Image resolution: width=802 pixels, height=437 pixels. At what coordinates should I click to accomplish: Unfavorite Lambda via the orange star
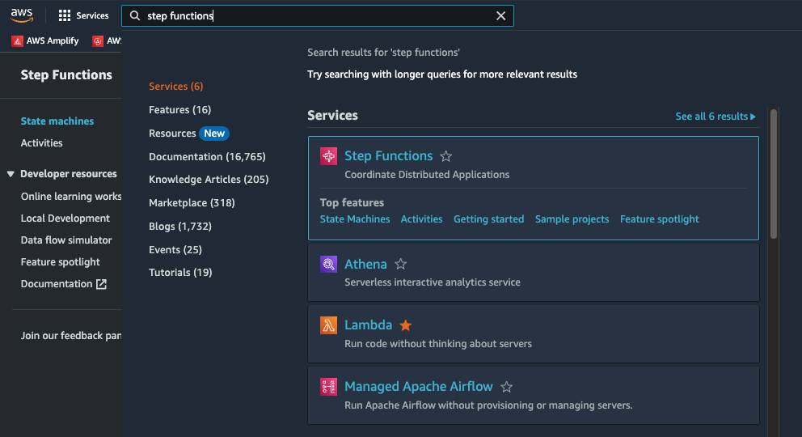pyautogui.click(x=406, y=325)
